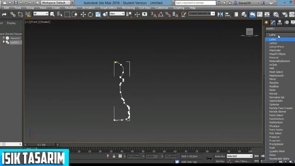The width and height of the screenshot is (295, 166).
Task: Open the Rendering menu
Action: (x=128, y=8)
